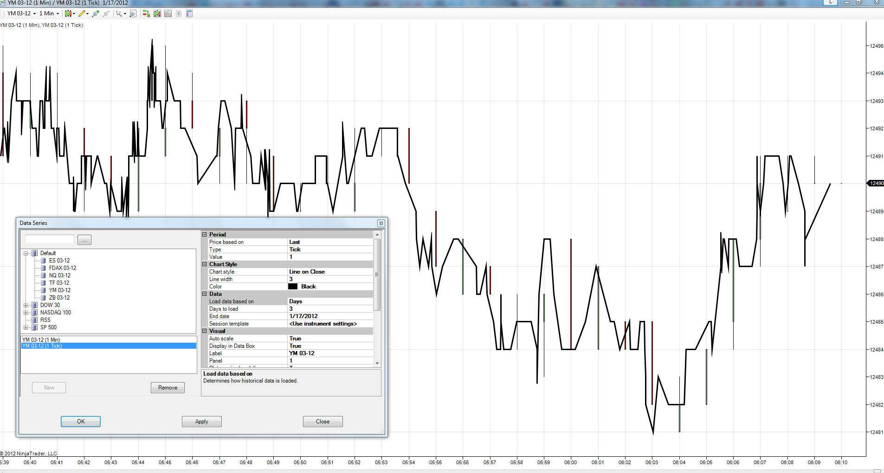Expand the SP 500 instrument list
884x473 pixels.
(x=26, y=327)
